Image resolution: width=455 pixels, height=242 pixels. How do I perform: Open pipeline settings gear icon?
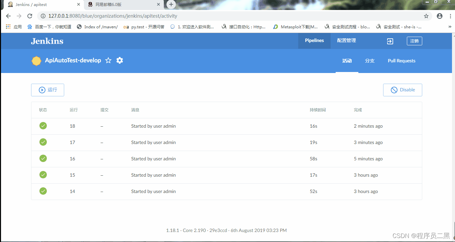[x=120, y=60]
